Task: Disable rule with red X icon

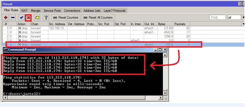Action: click(28, 18)
